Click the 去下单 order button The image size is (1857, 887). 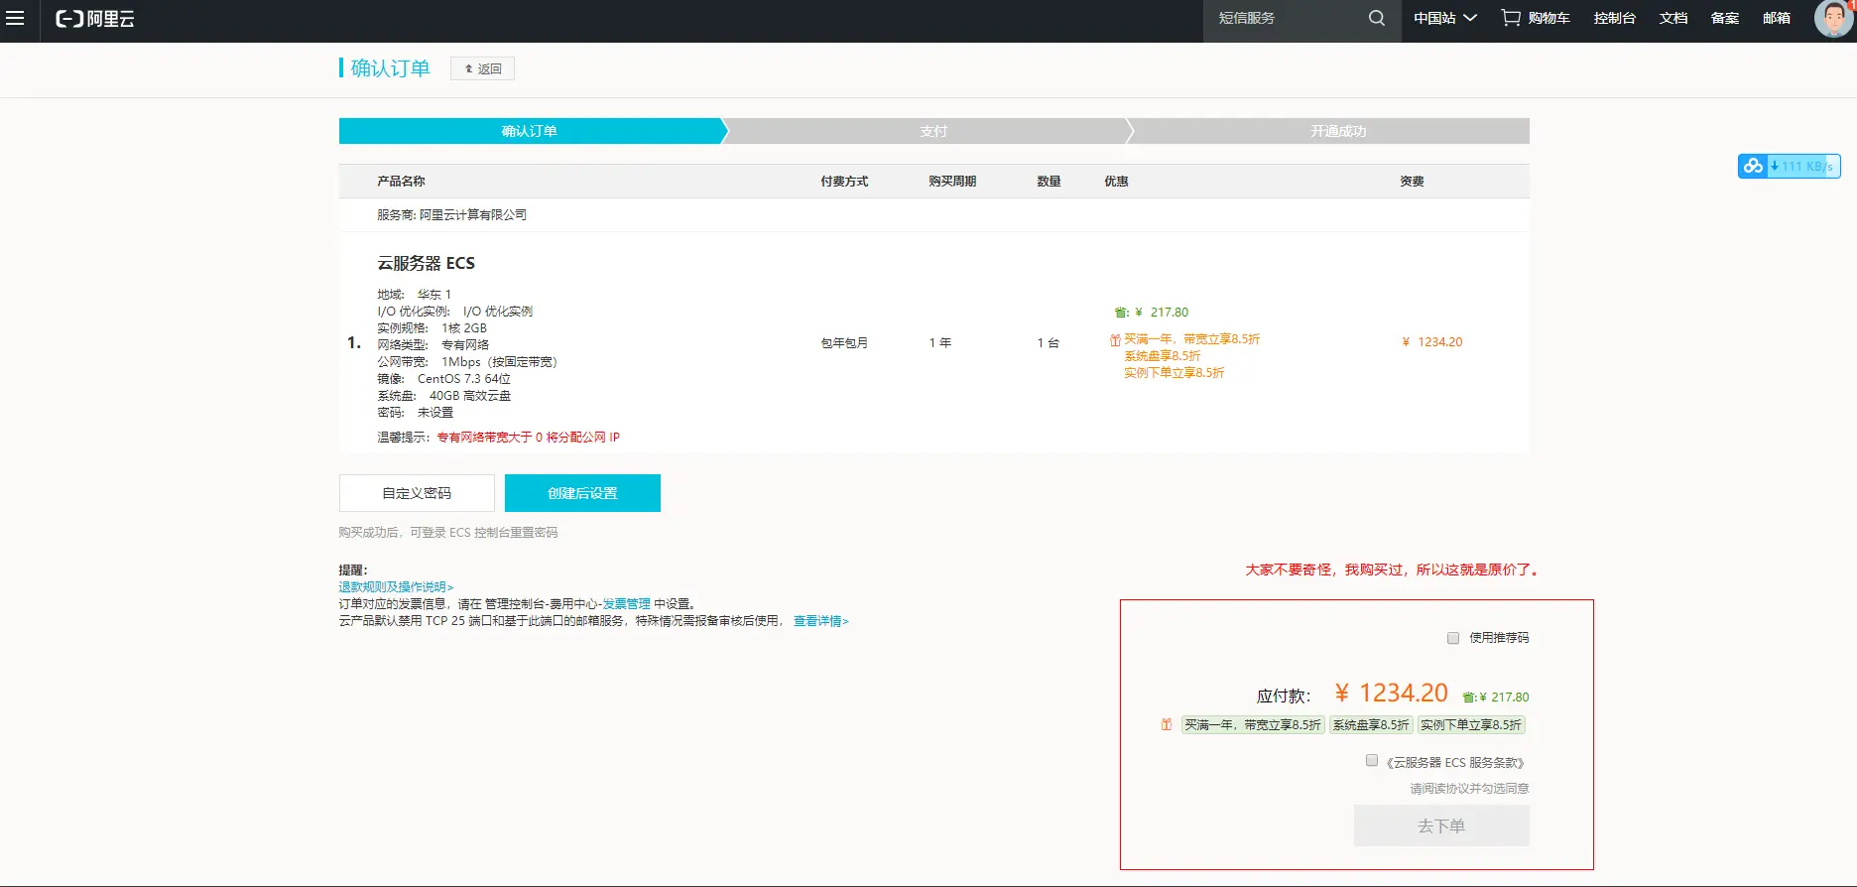[x=1441, y=825]
